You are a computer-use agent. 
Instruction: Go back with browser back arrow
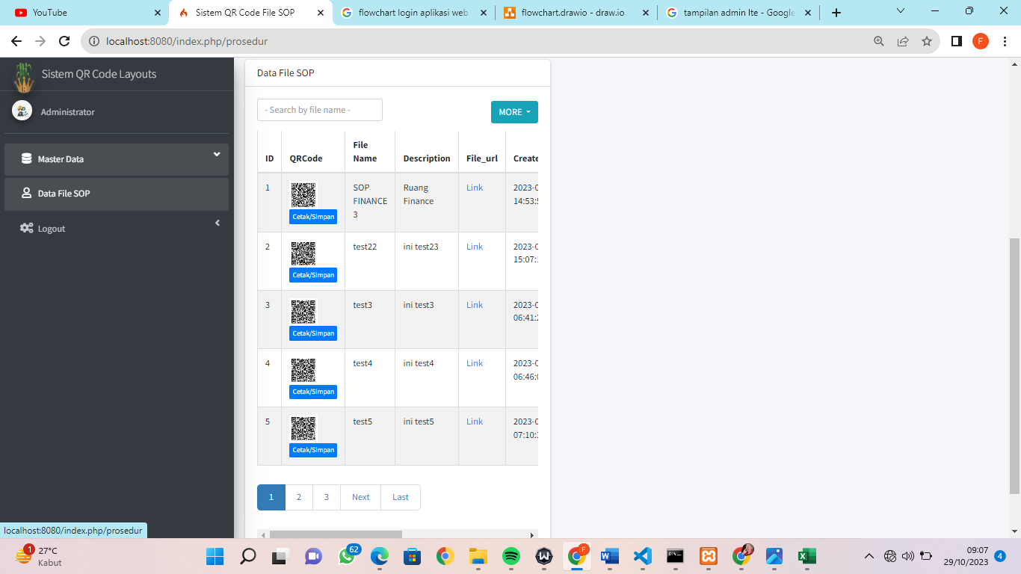[x=16, y=41]
